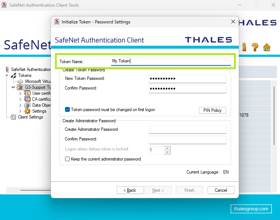Click the administrator Confirm Password field
This screenshot has height=220, width=280.
click(x=187, y=140)
